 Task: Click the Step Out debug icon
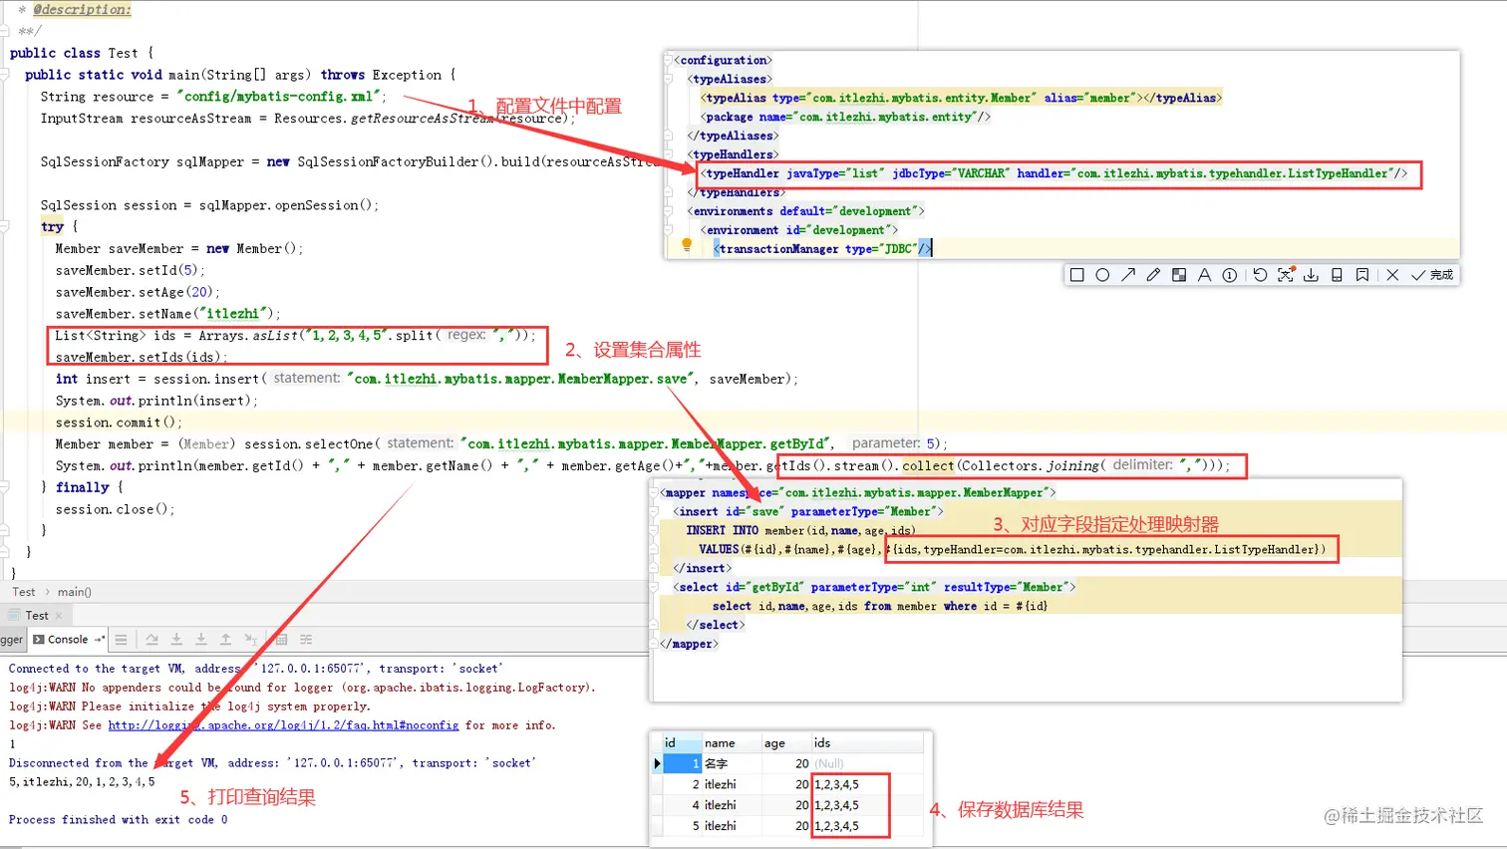point(225,640)
